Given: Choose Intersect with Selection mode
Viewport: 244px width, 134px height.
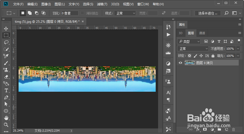Looking at the screenshot, I should click(43, 13).
